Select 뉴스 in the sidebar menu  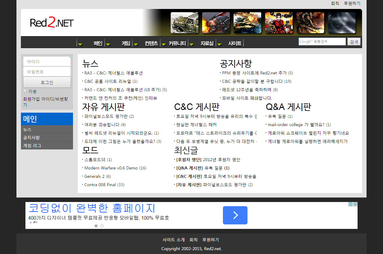pyautogui.click(x=47, y=129)
